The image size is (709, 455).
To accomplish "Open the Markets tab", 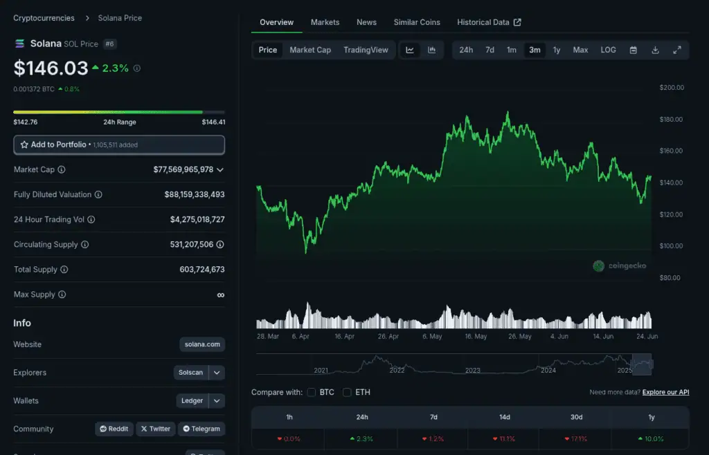I will click(x=325, y=22).
